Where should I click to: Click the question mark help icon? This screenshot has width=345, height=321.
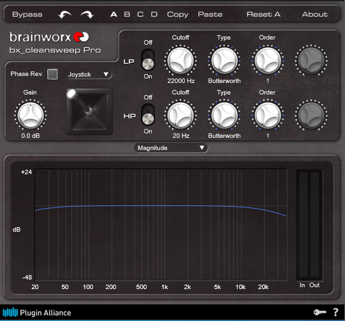(x=335, y=312)
